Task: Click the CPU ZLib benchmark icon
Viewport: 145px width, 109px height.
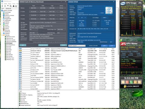Action: pyautogui.click(x=5, y=46)
